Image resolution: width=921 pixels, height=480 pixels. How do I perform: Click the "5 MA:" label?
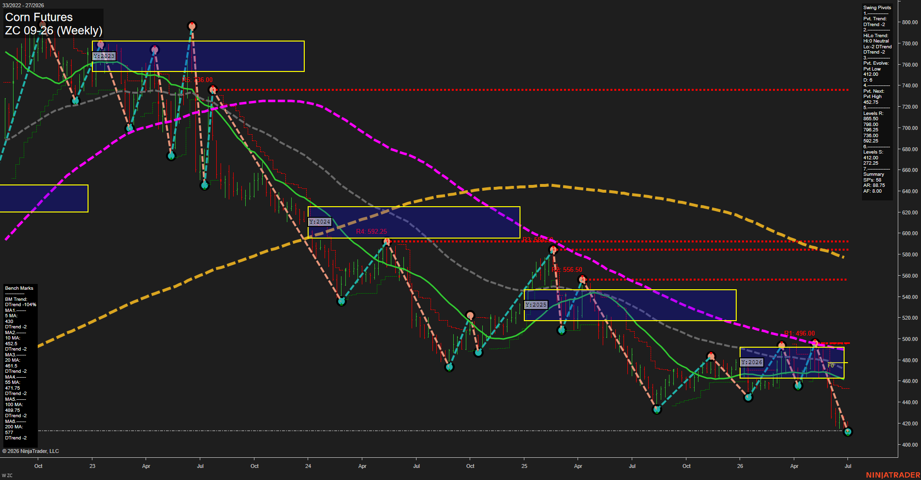[x=11, y=316]
